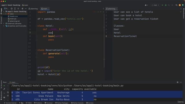Open the Run tool window button in the status bar
185x104 pixels.
pos(21,103)
